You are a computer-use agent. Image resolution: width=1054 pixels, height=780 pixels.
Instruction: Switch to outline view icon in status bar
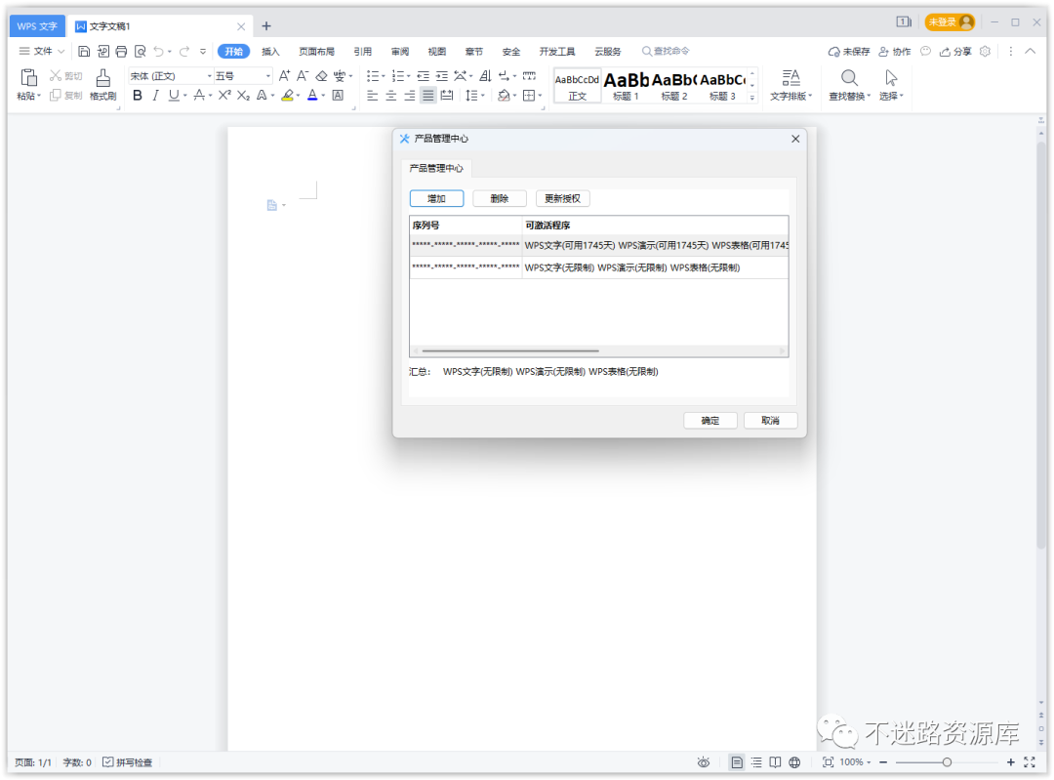(x=756, y=761)
